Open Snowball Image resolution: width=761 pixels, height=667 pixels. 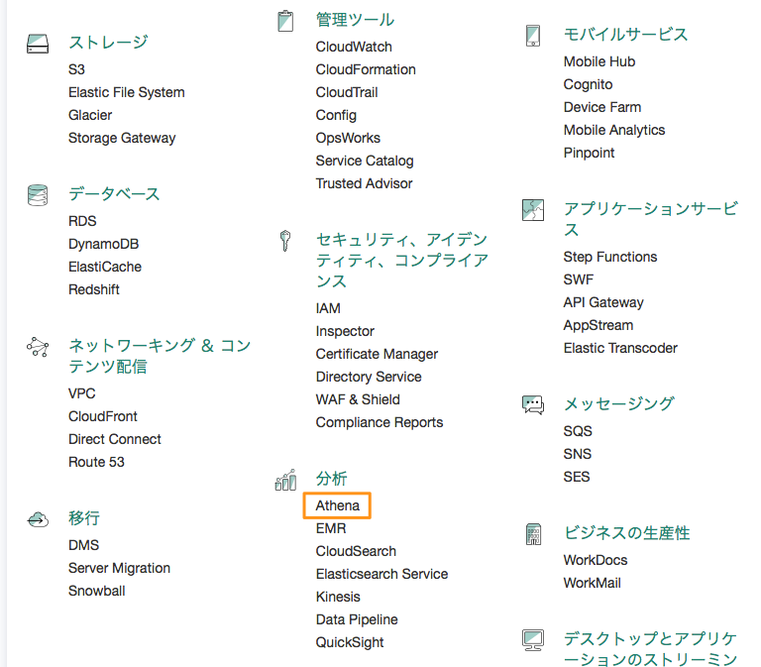(x=96, y=591)
